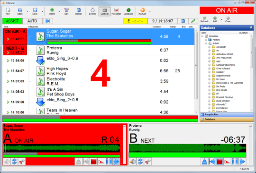This screenshot has height=173, width=256.
Task: Pause Player A playback
Action: coord(109,162)
